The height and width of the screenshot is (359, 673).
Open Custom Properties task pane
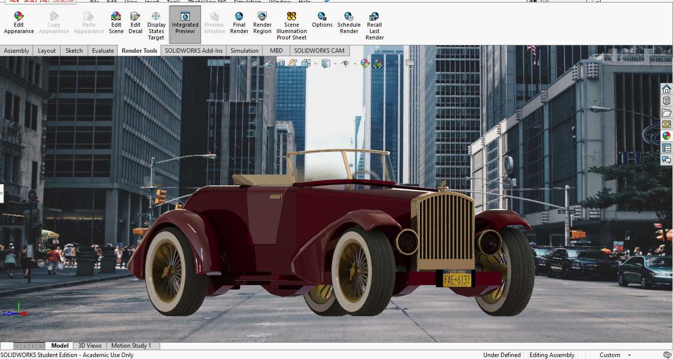[x=667, y=148]
